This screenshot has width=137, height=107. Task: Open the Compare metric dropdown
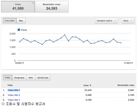[106, 21]
